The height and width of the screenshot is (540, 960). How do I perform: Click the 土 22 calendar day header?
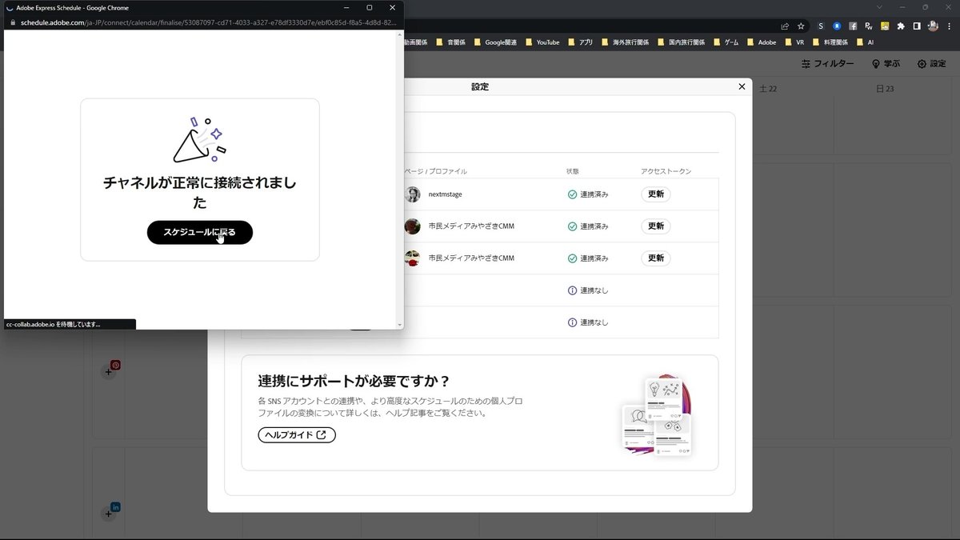(768, 89)
